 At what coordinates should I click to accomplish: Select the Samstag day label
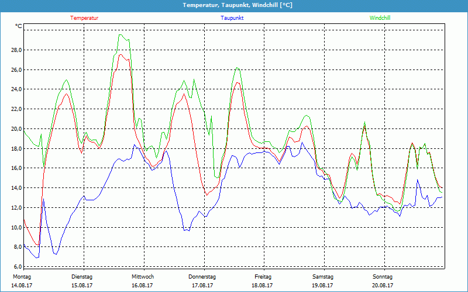click(x=322, y=277)
